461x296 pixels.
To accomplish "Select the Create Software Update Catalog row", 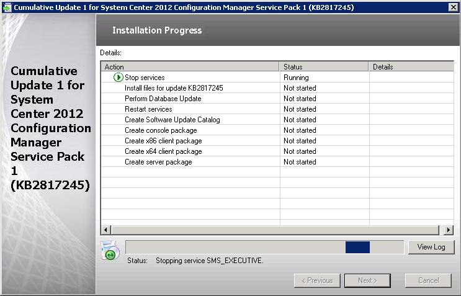I will point(172,120).
